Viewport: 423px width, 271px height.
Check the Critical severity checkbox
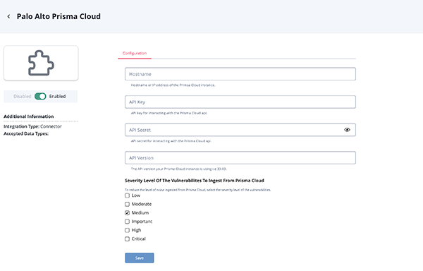pyautogui.click(x=127, y=239)
